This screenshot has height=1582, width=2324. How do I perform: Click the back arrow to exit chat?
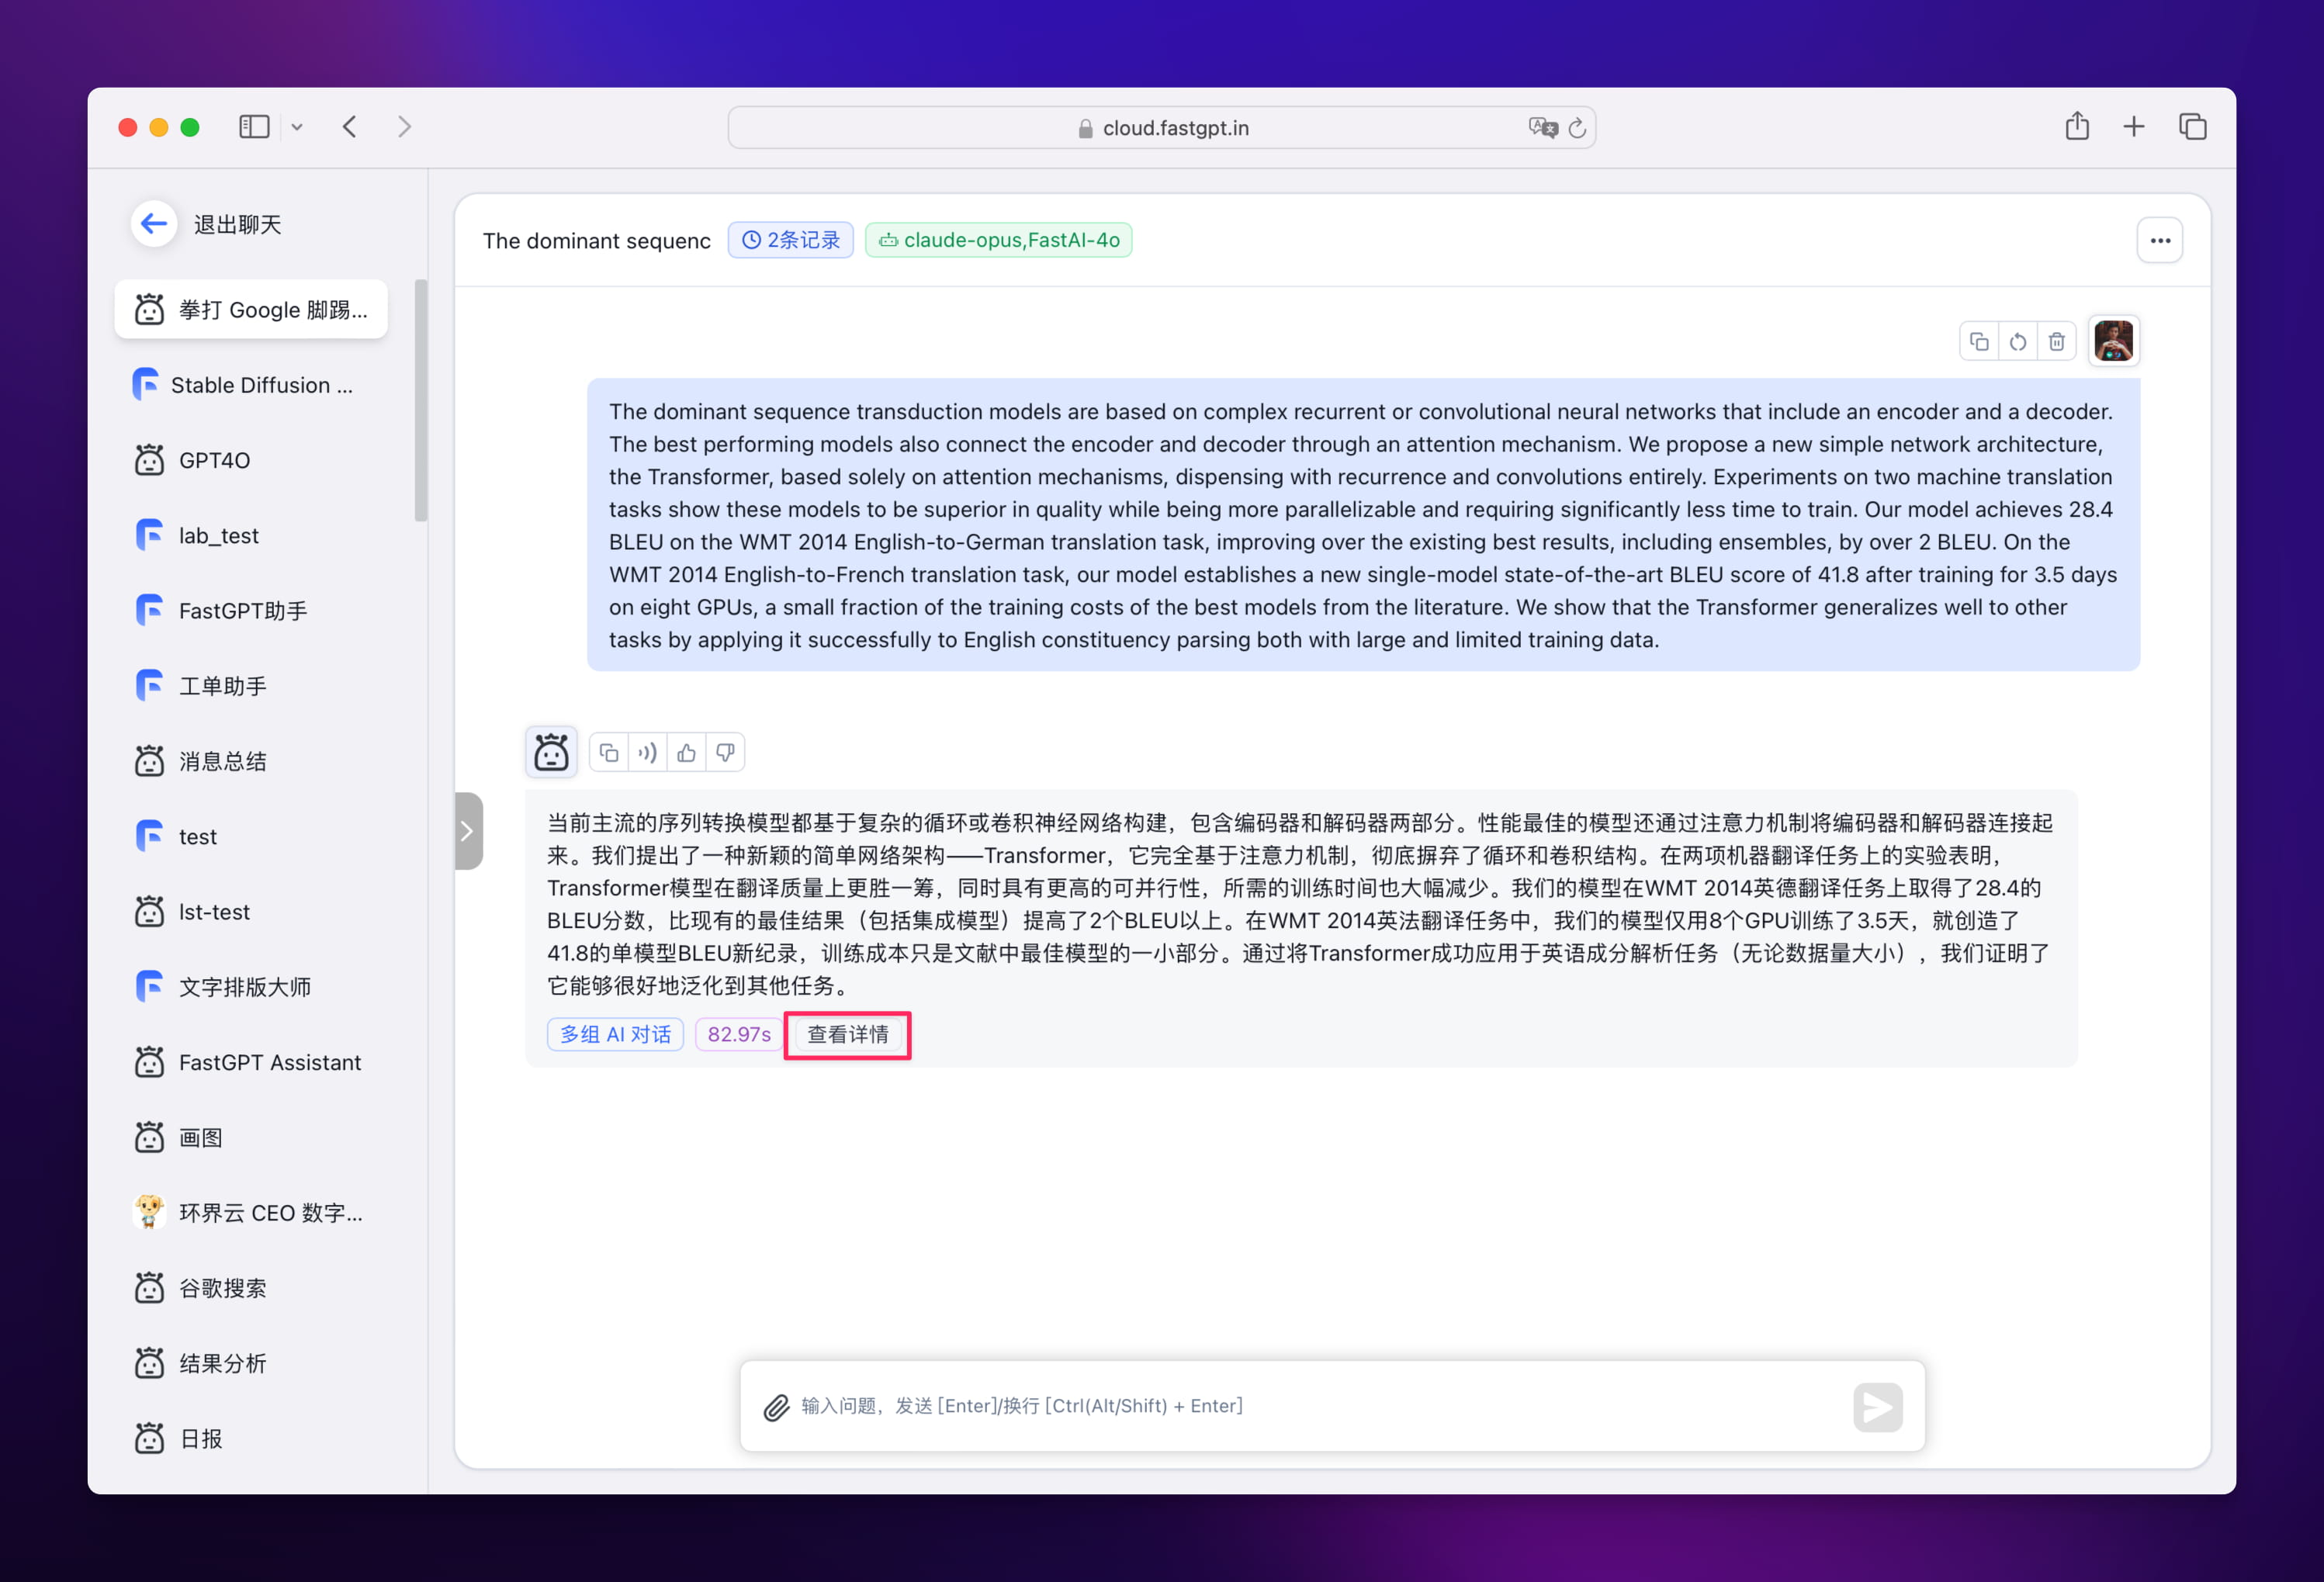154,224
